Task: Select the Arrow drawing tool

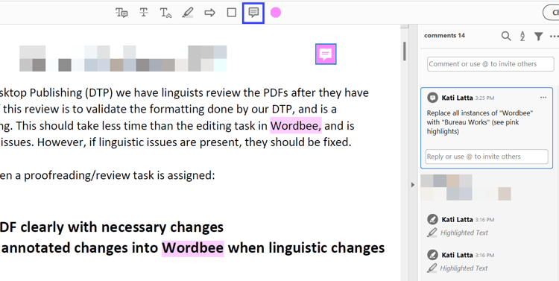Action: pyautogui.click(x=209, y=13)
